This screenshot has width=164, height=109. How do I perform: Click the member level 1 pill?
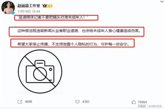[x=49, y=6]
